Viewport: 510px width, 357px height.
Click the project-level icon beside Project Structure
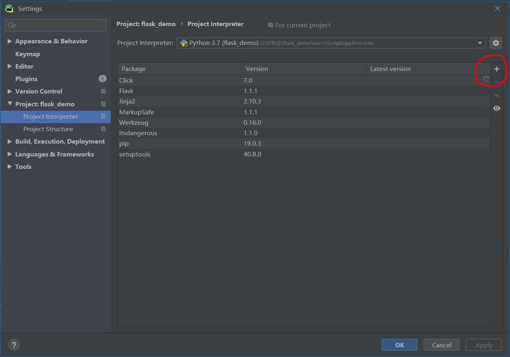coord(103,129)
